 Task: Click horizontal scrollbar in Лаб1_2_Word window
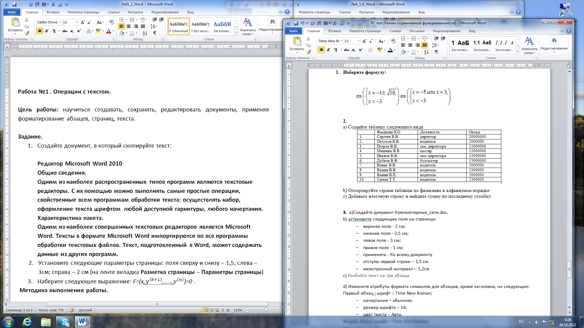pos(157,304)
